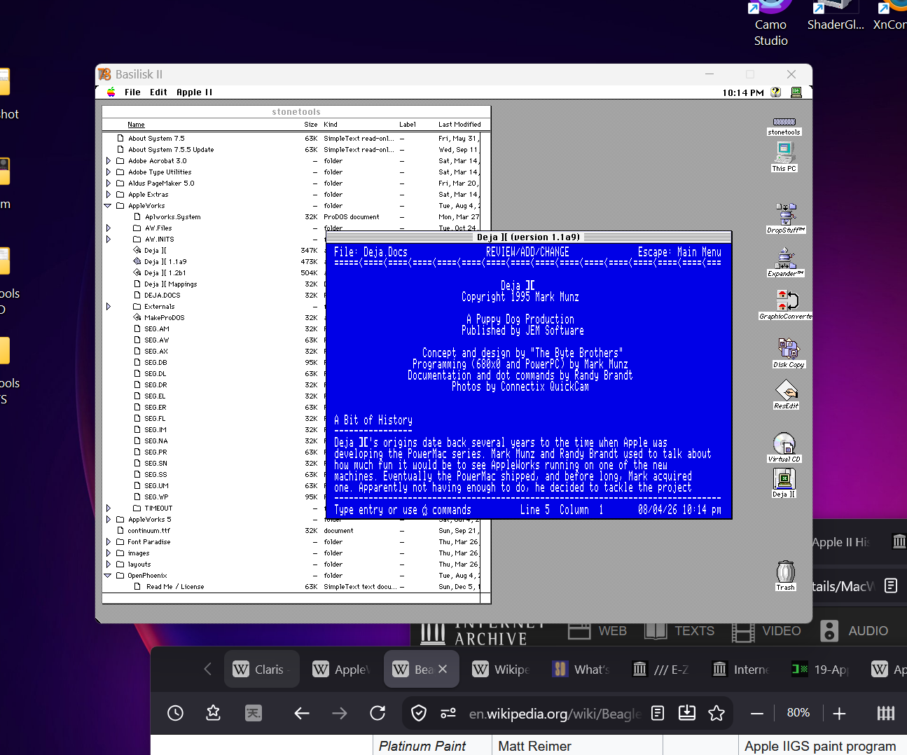Select the Deja ][ icon on the Mac desktop

click(x=784, y=483)
